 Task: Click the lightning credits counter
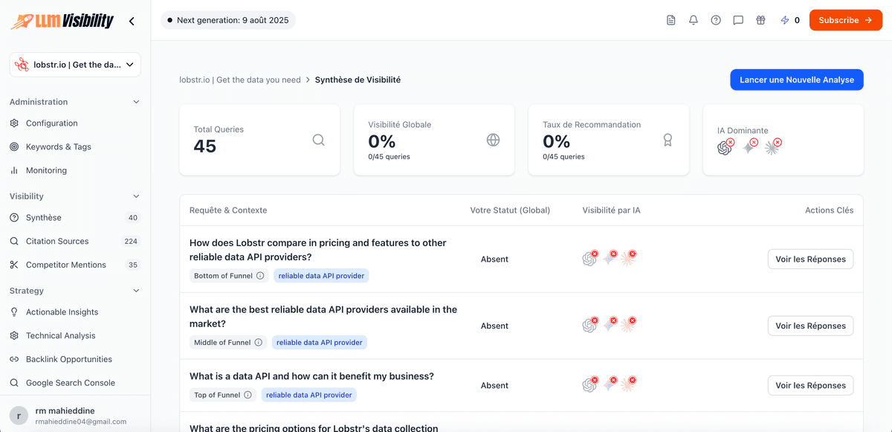(790, 20)
